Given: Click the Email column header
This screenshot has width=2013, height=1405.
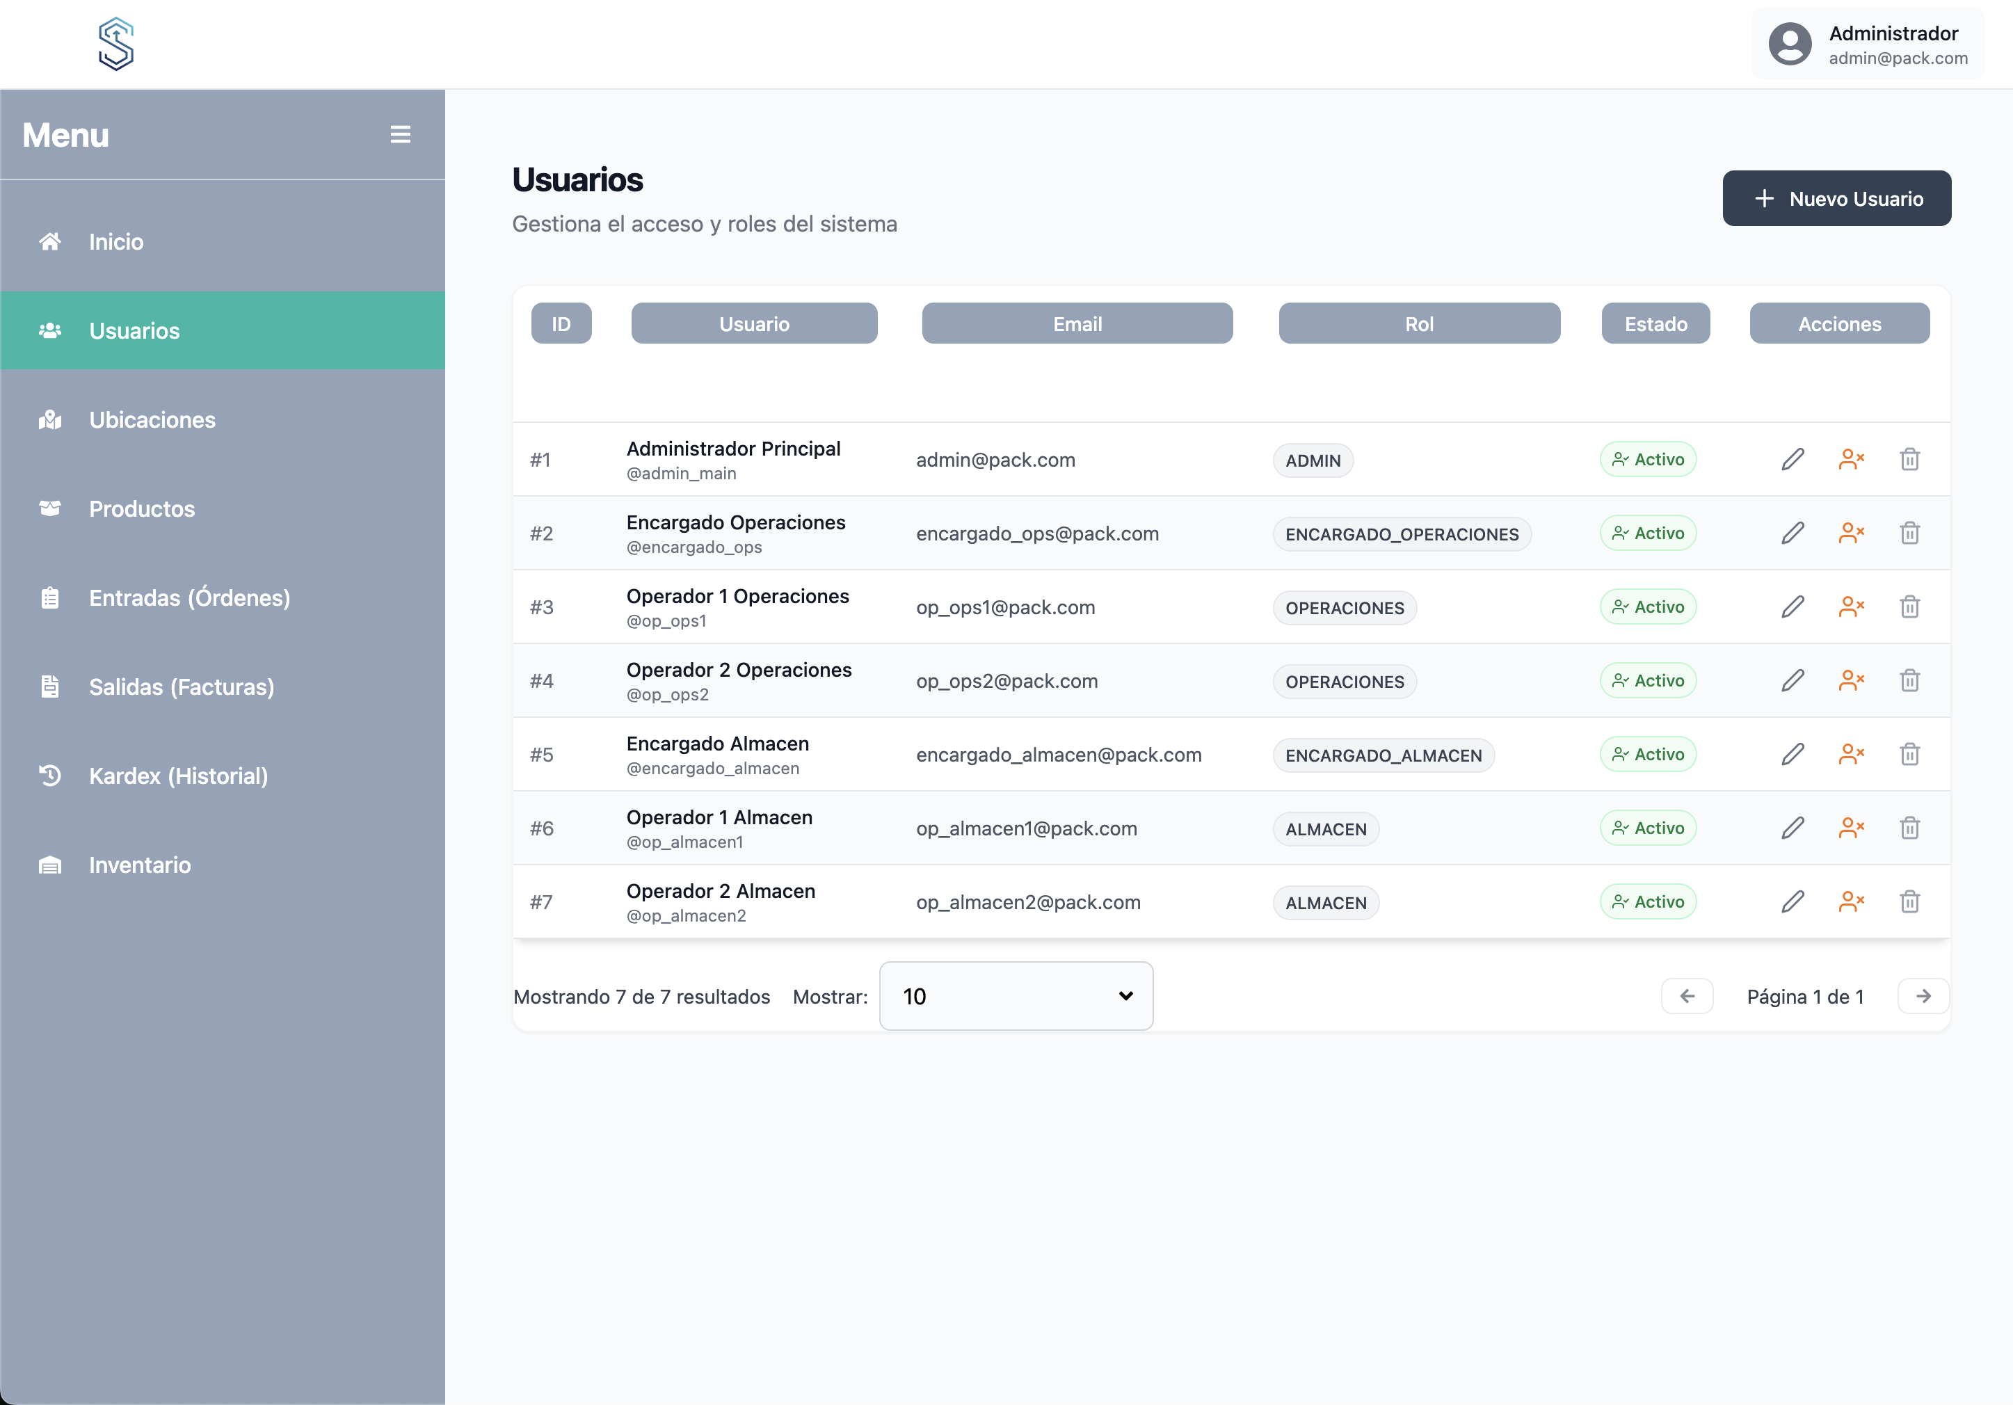Looking at the screenshot, I should click(x=1077, y=323).
